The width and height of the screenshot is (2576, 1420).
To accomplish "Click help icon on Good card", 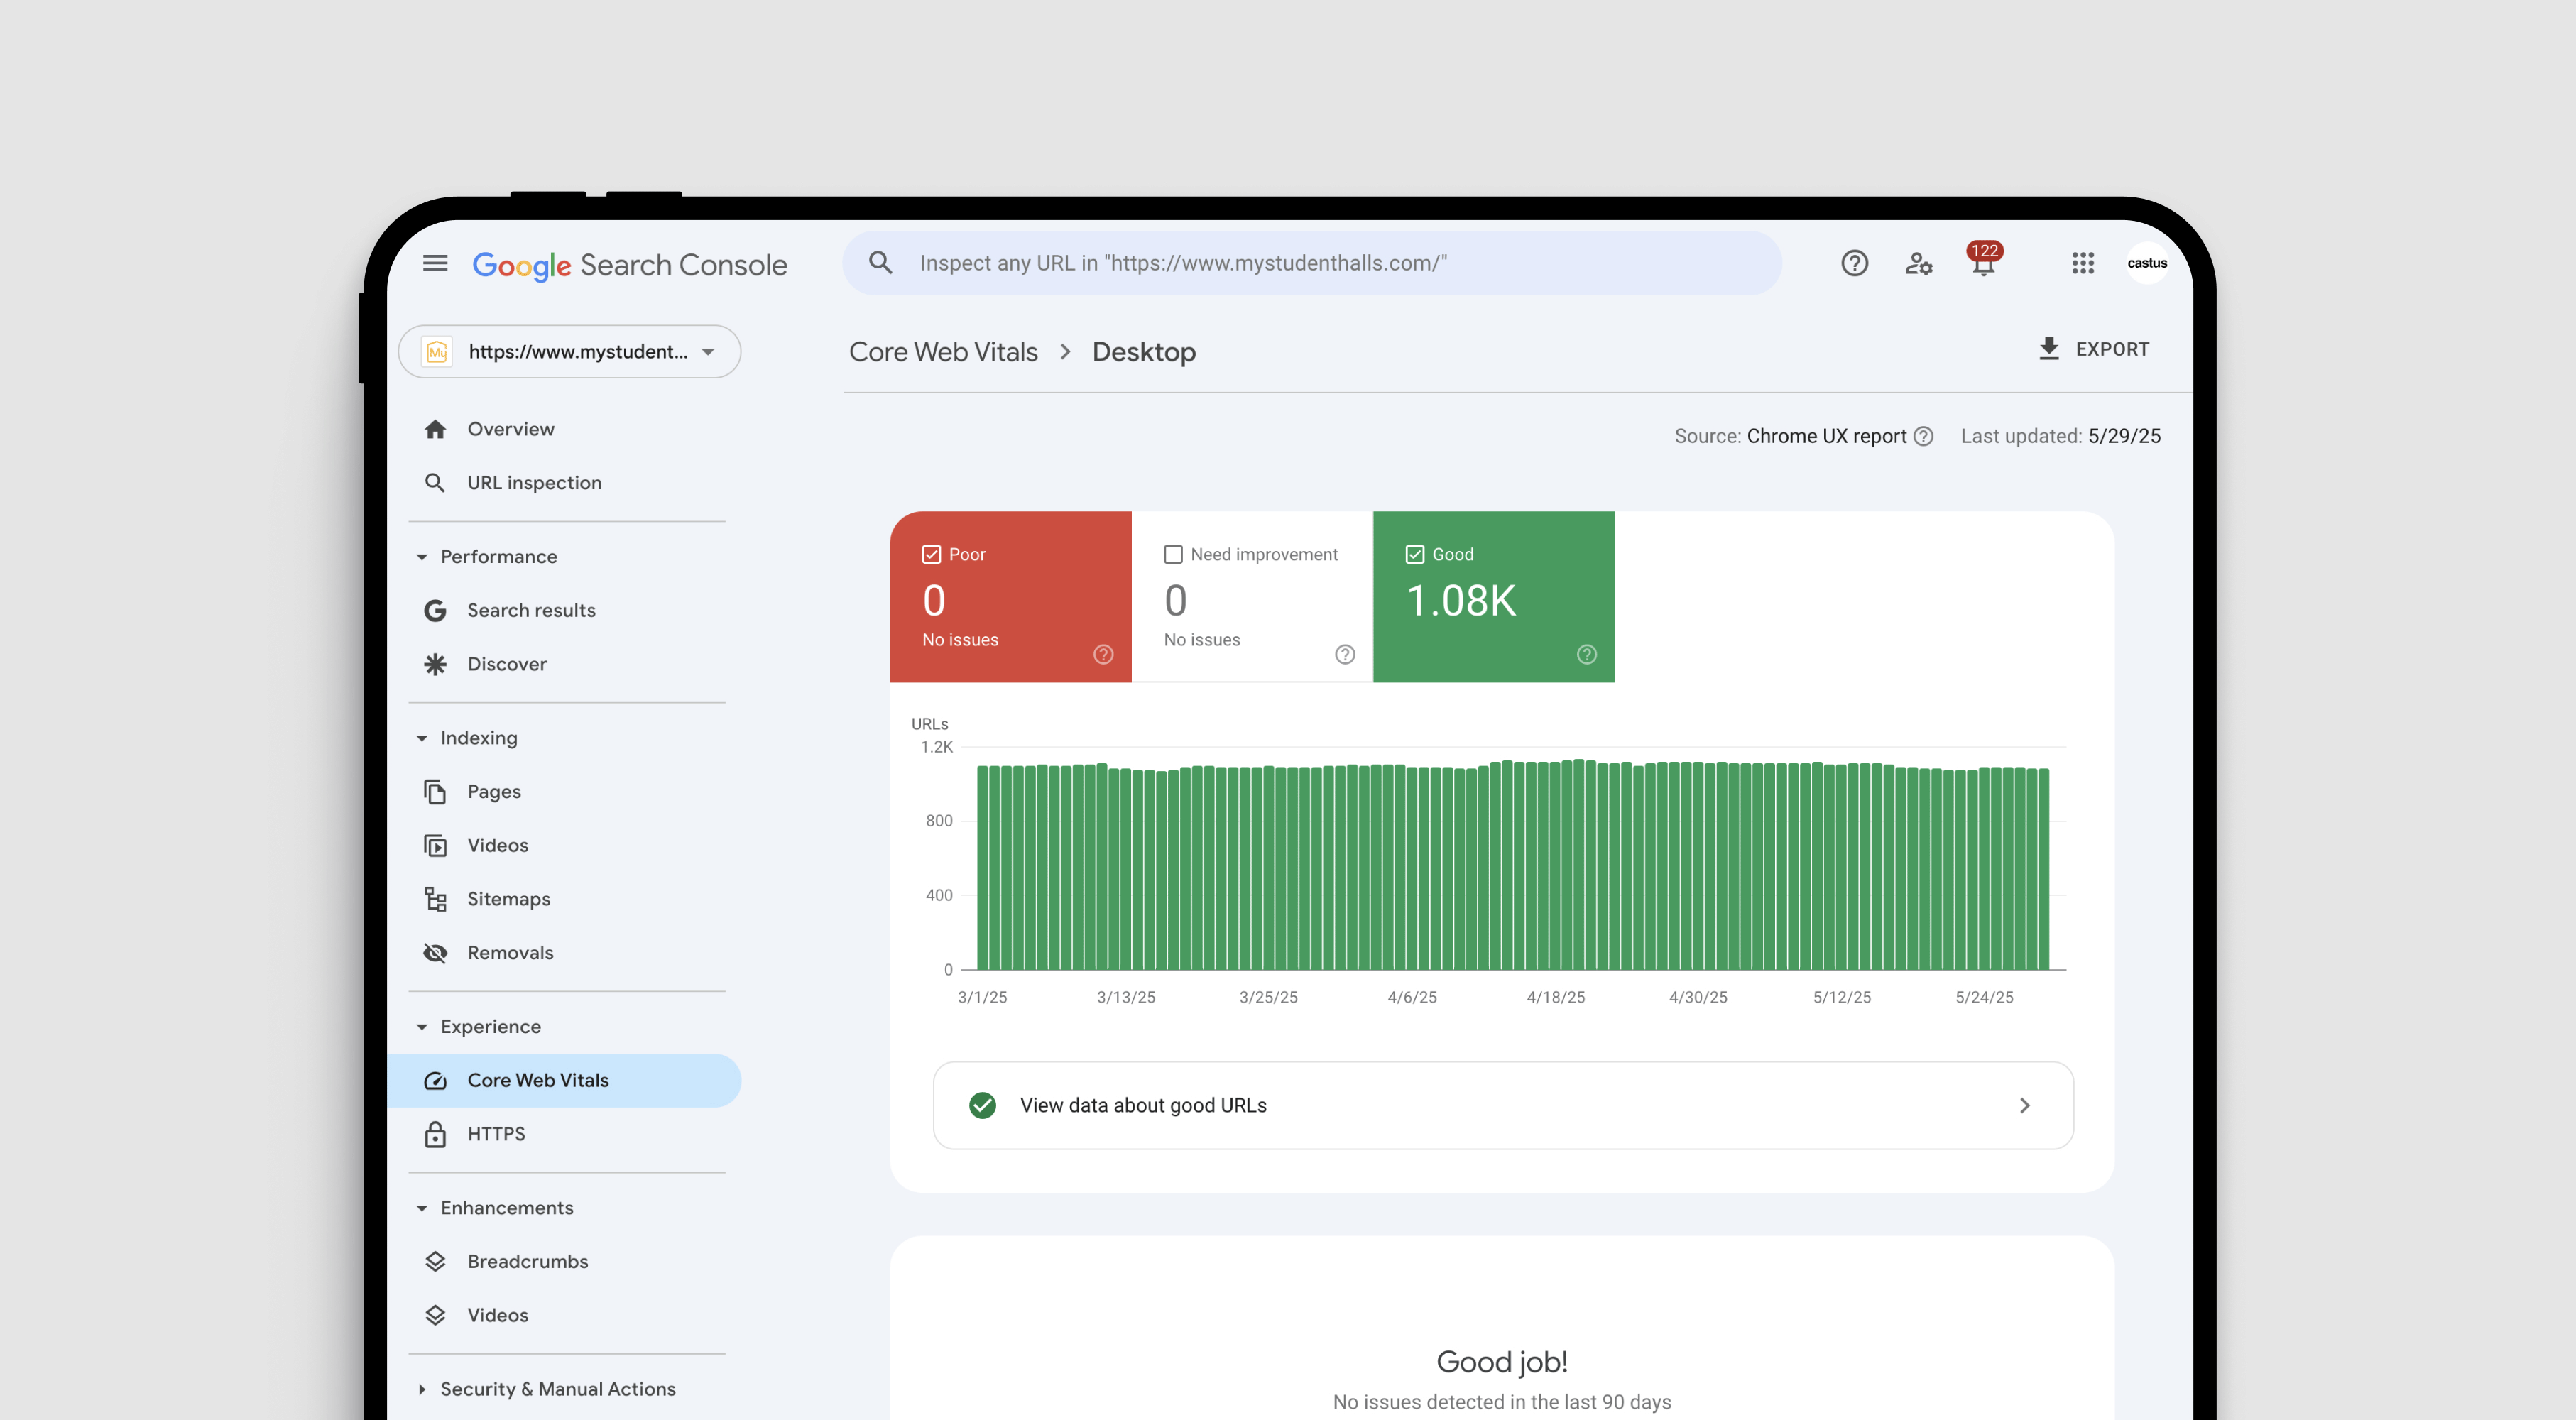I will [x=1587, y=654].
